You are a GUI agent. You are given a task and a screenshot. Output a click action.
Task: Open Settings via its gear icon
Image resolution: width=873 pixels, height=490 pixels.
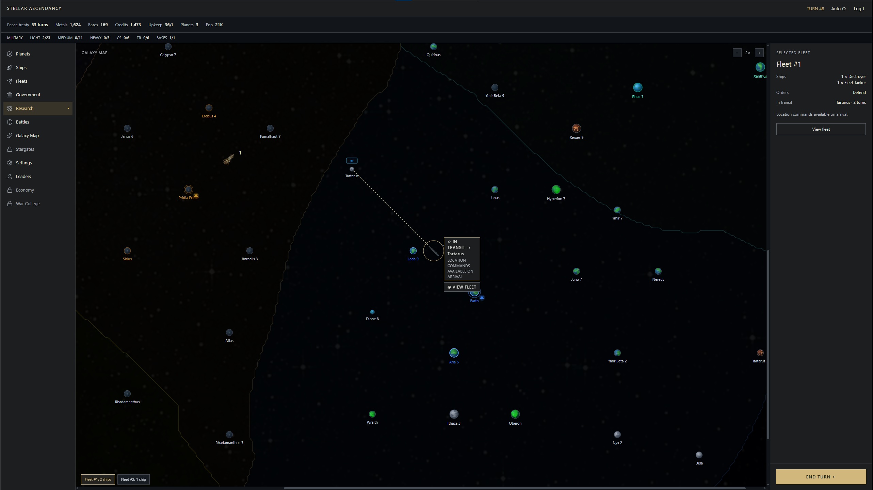point(10,163)
